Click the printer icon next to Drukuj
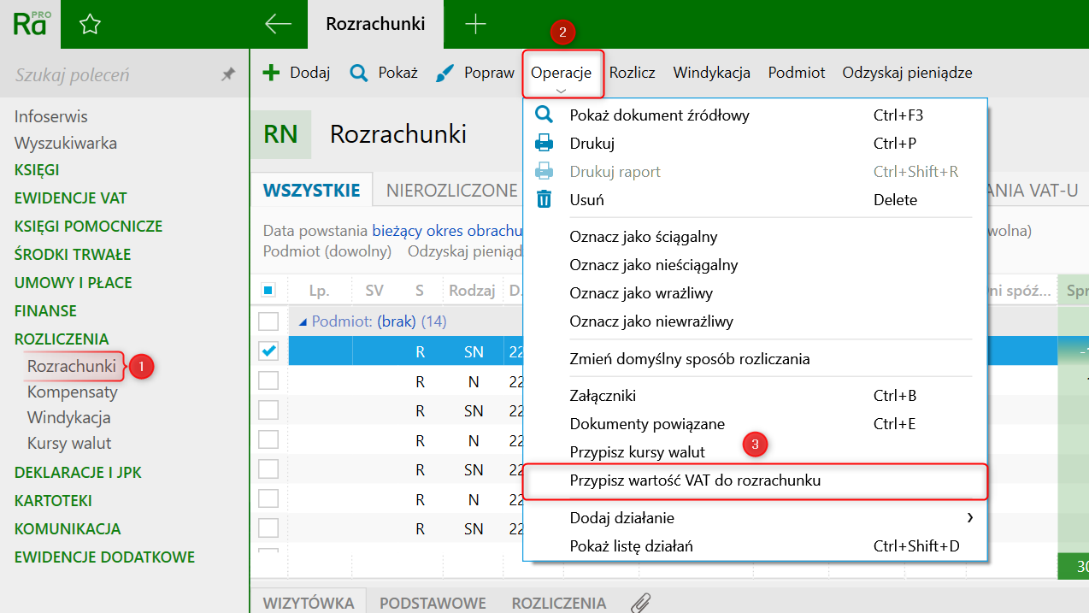Image resolution: width=1089 pixels, height=613 pixels. pyautogui.click(x=544, y=143)
